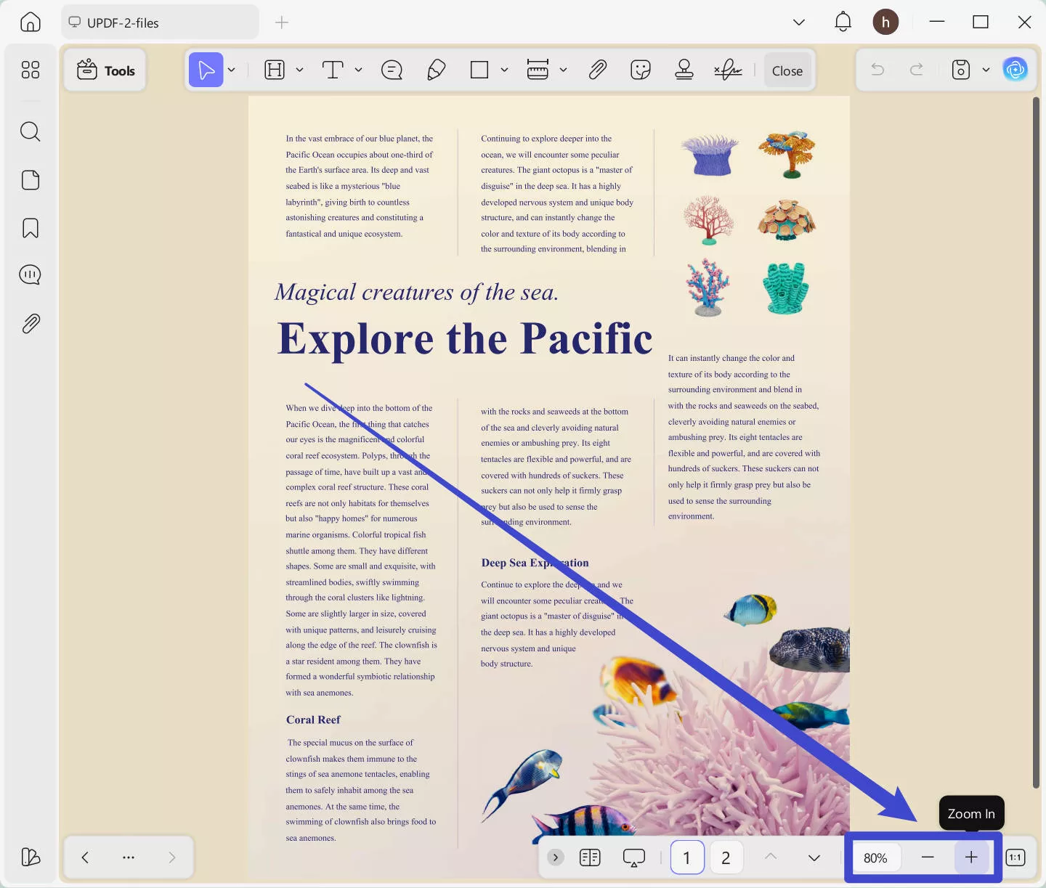Open the search panel in sidebar
The height and width of the screenshot is (888, 1046).
[x=31, y=131]
